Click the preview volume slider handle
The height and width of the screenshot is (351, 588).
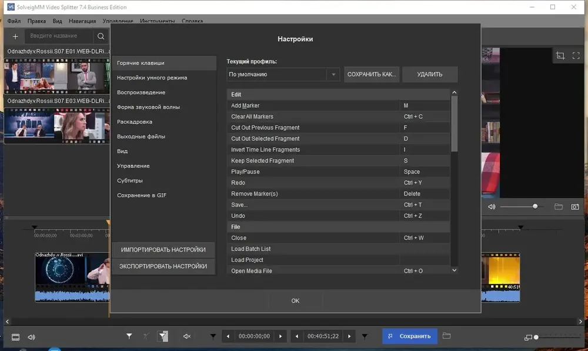click(535, 207)
